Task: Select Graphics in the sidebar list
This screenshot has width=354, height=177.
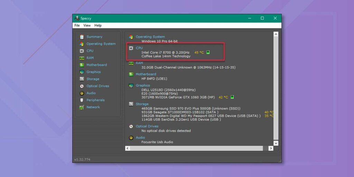Action: click(93, 72)
